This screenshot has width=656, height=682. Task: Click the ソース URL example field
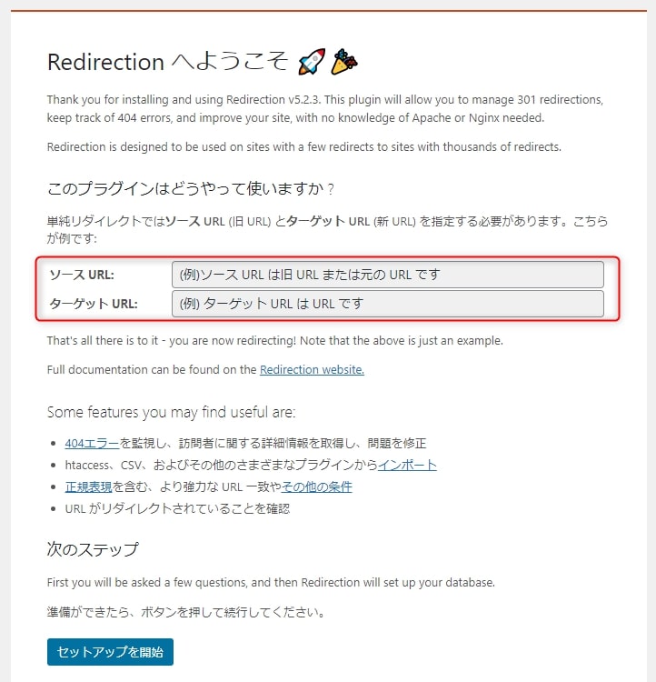(x=387, y=275)
